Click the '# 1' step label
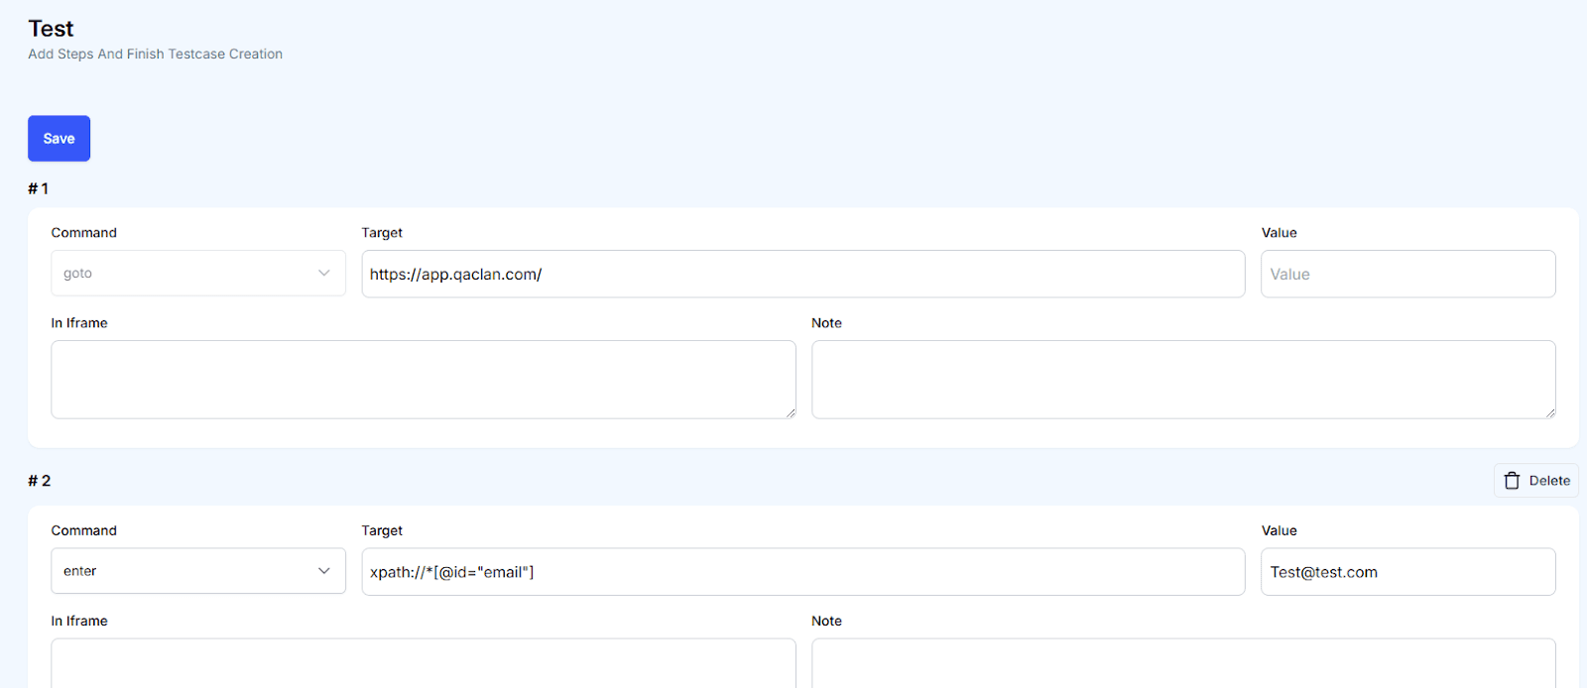The width and height of the screenshot is (1587, 688). (x=39, y=188)
